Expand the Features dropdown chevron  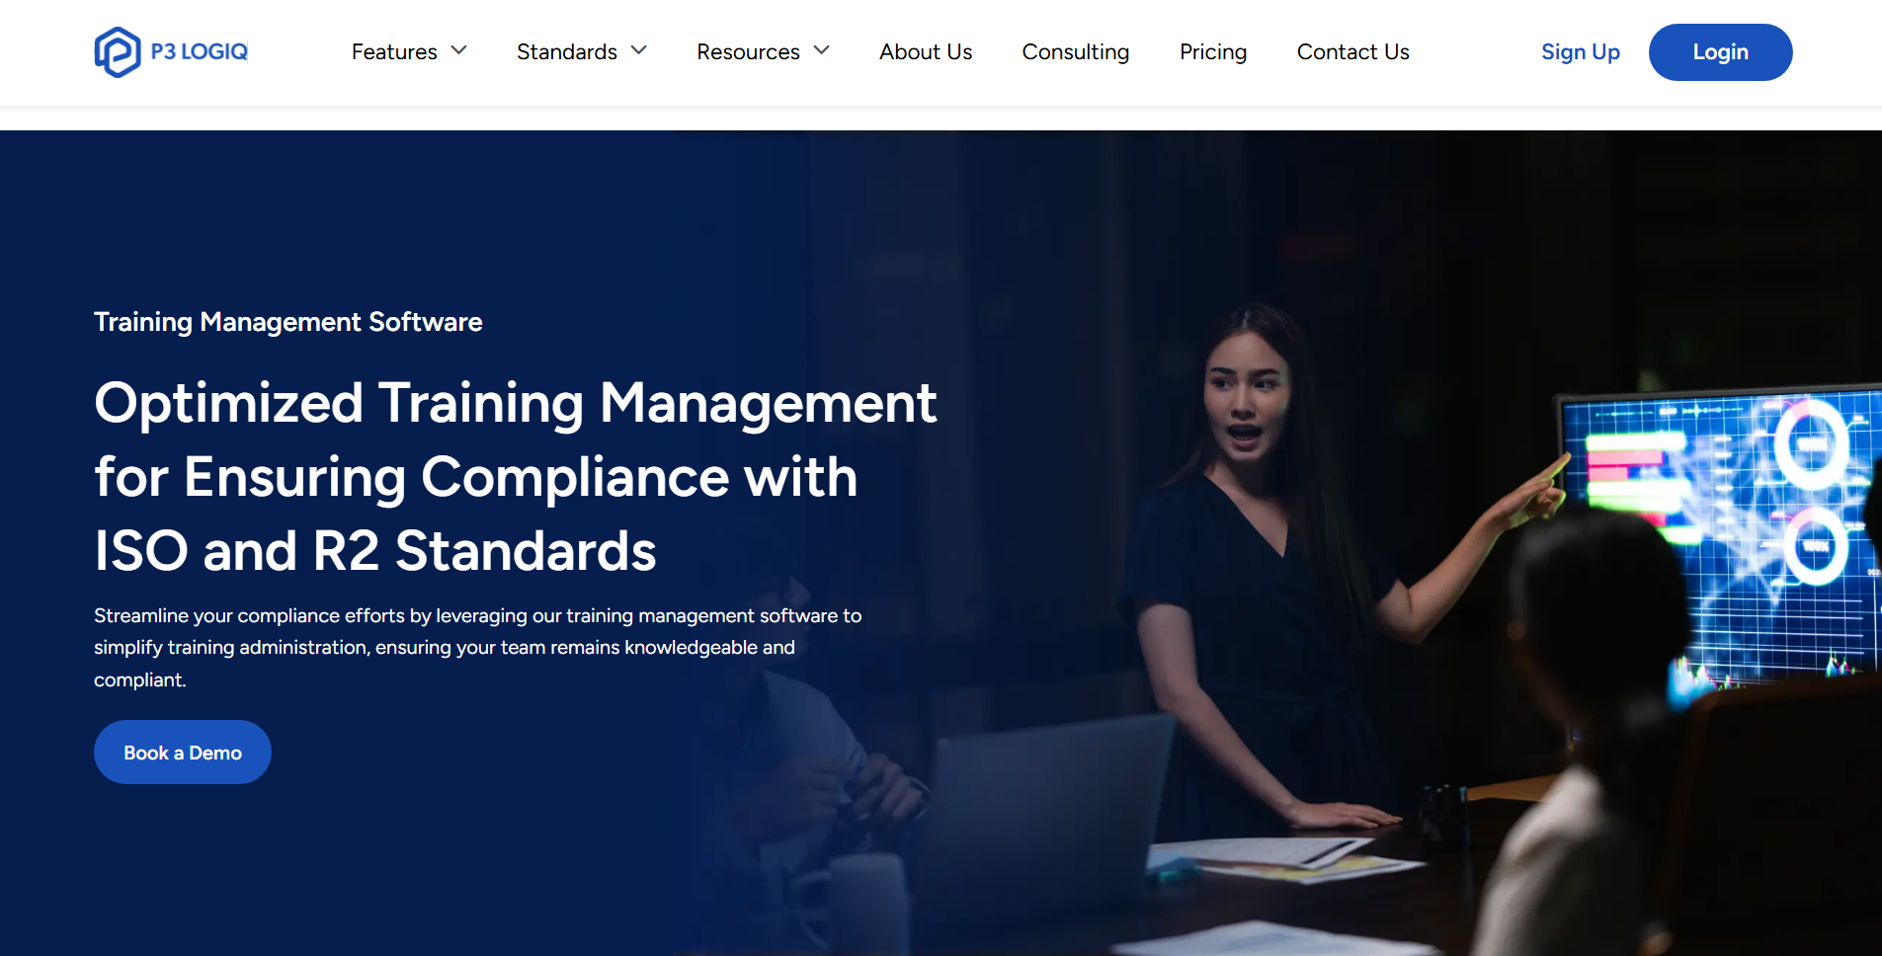[458, 50]
